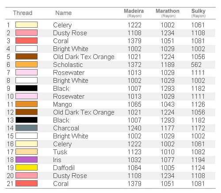Choose the Charcoal gray swatch, thread 14
This screenshot has height=193, width=221.
(27, 128)
